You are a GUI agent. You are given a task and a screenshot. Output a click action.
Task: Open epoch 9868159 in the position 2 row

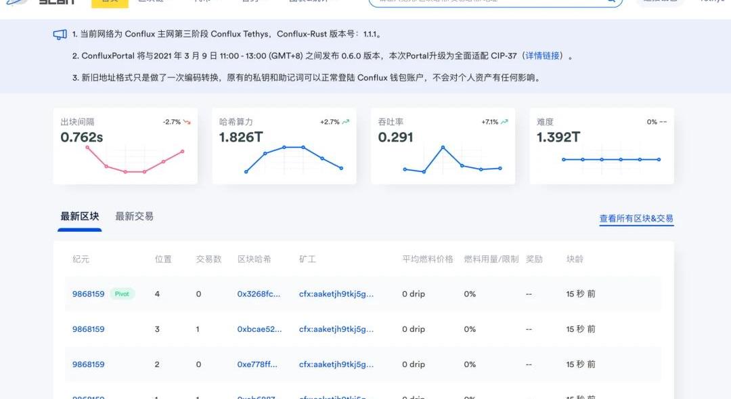pos(89,364)
